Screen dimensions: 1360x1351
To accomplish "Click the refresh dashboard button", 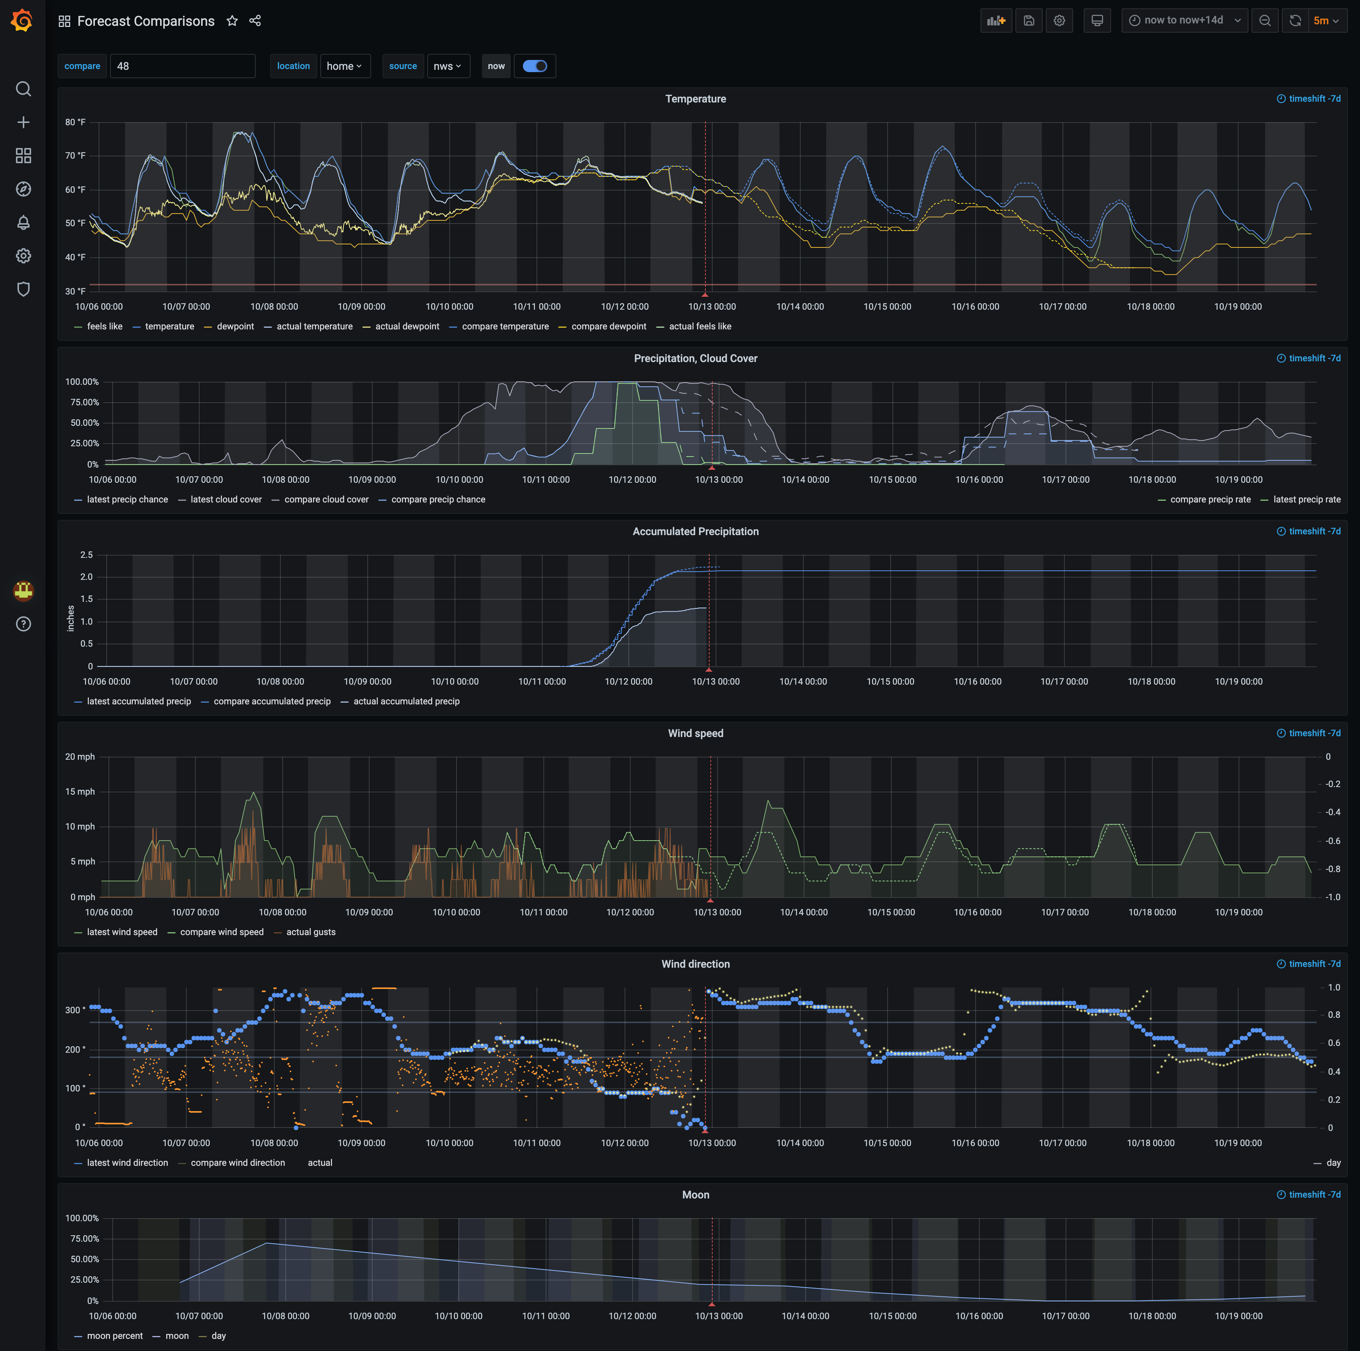I will click(1294, 20).
